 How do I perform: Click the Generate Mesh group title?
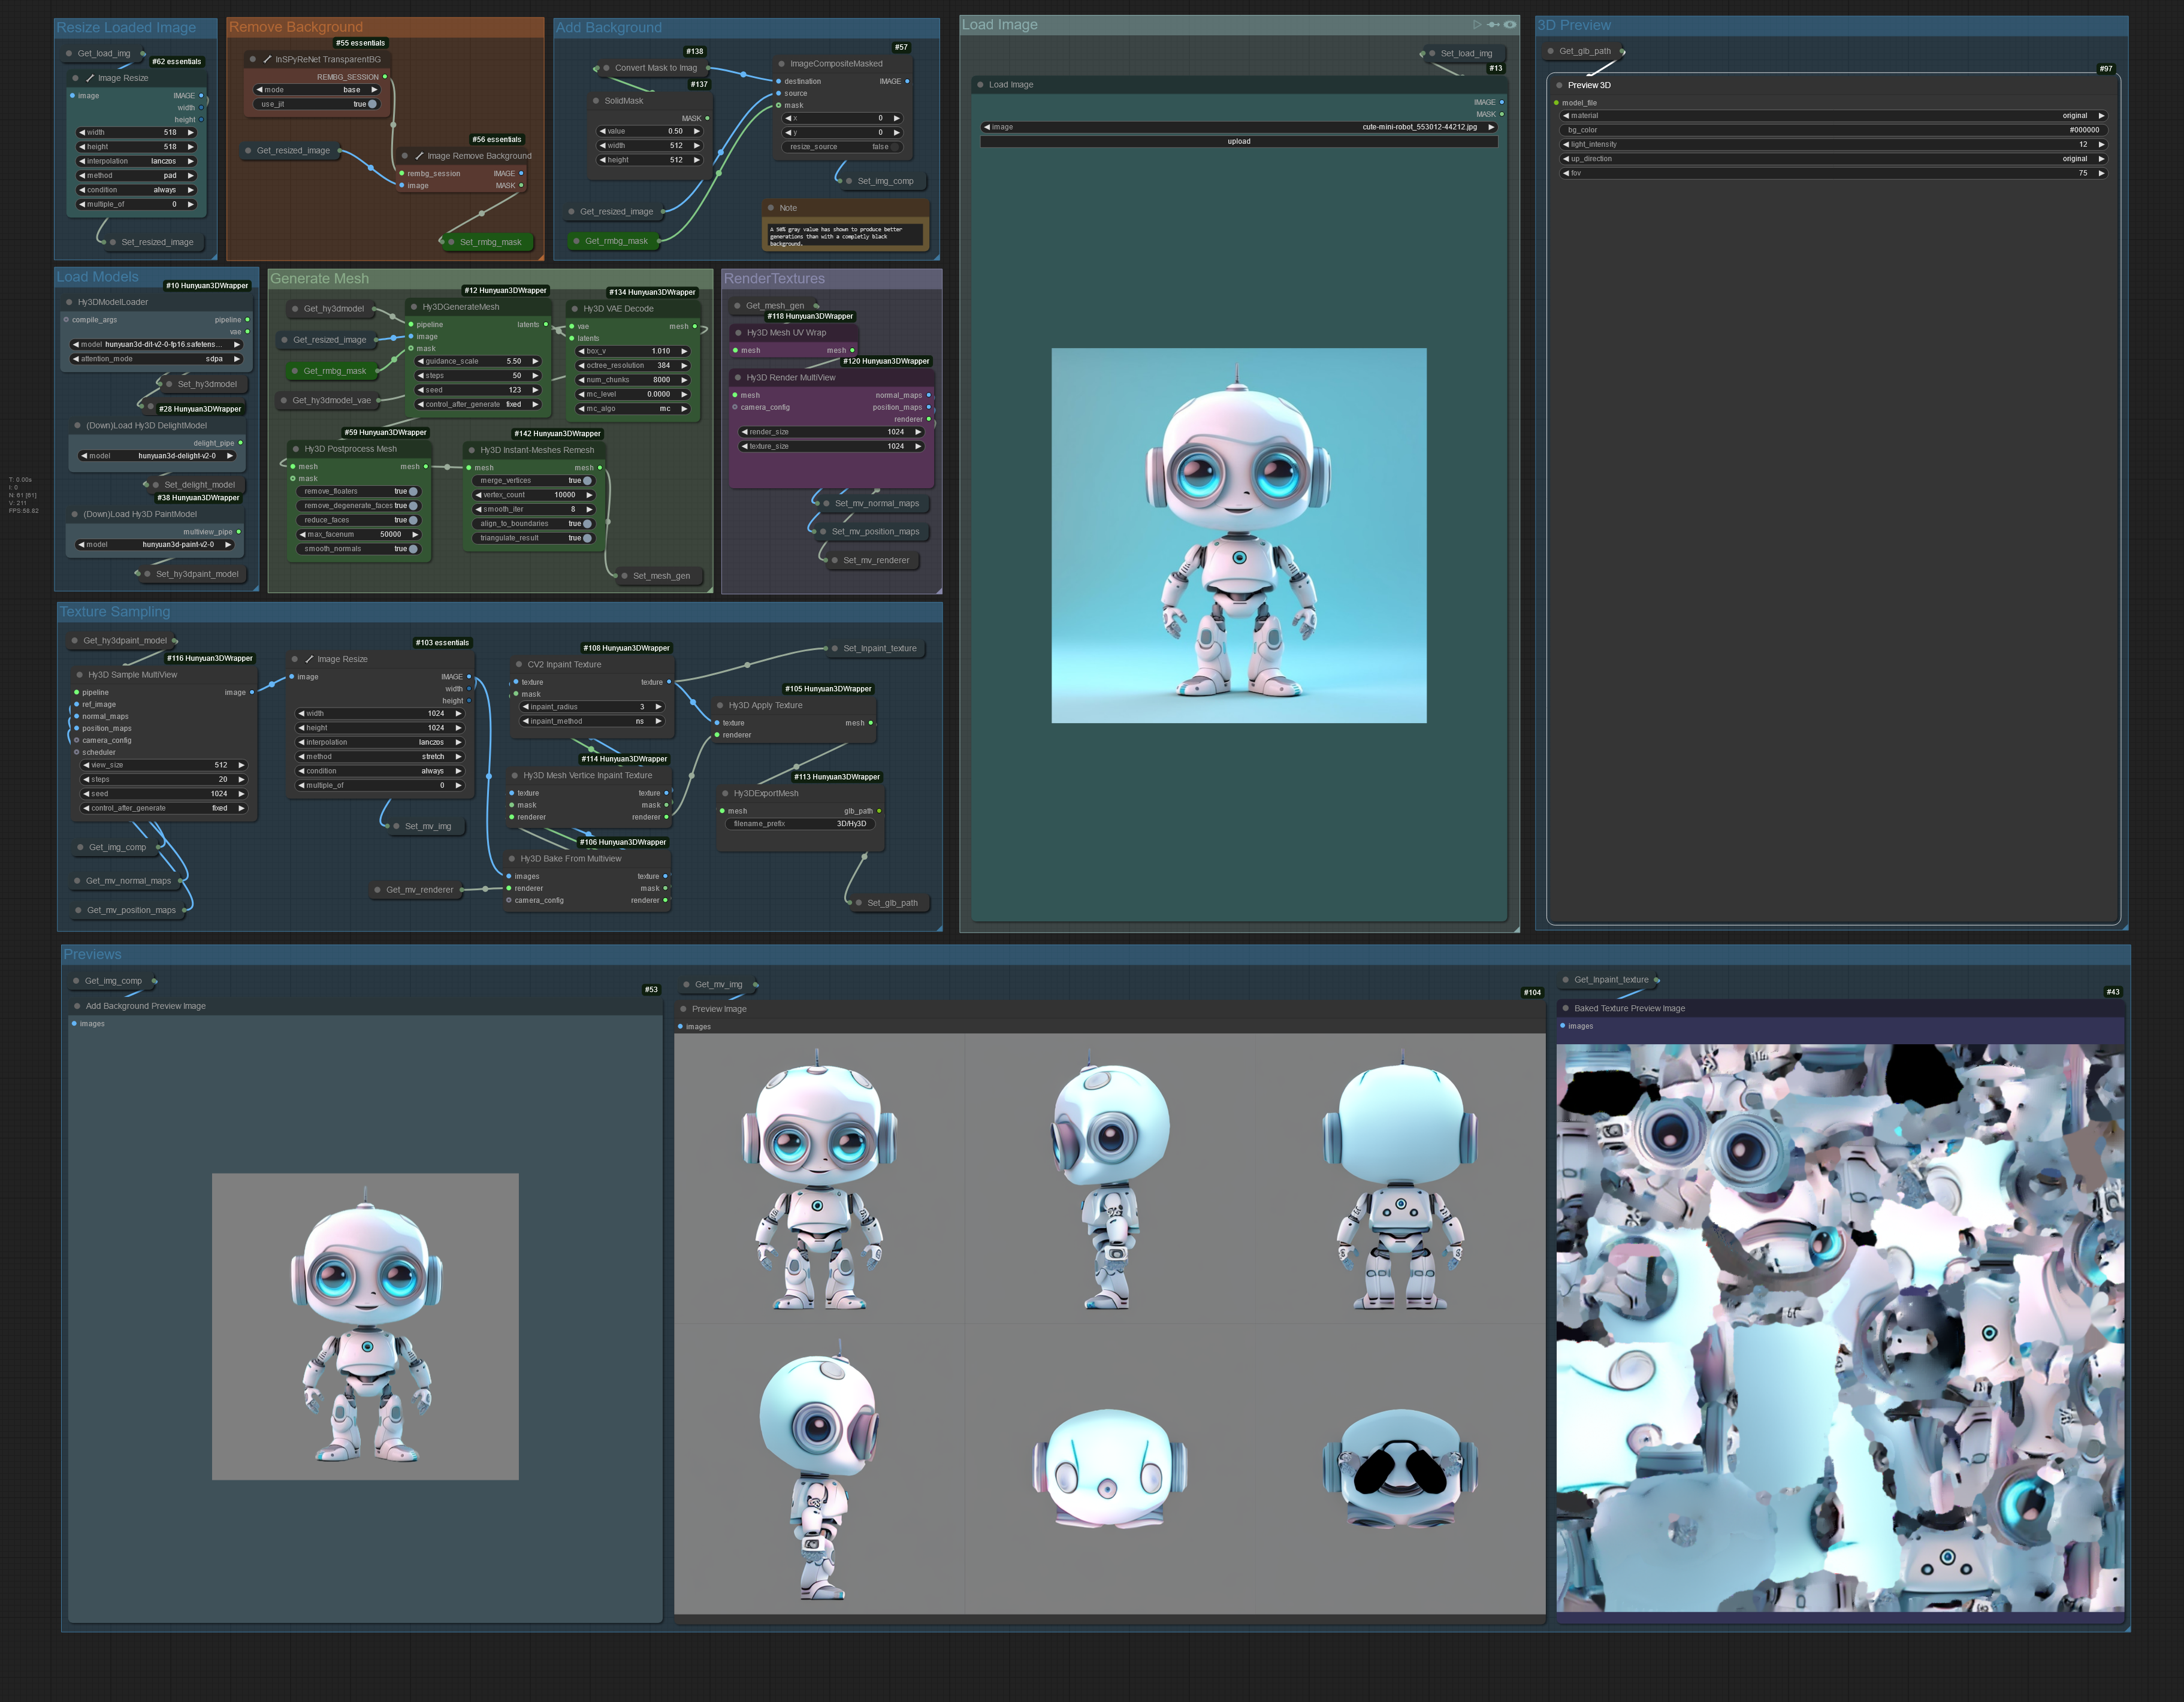click(319, 279)
